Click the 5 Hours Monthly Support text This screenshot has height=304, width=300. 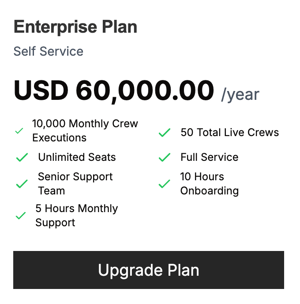pyautogui.click(x=76, y=216)
